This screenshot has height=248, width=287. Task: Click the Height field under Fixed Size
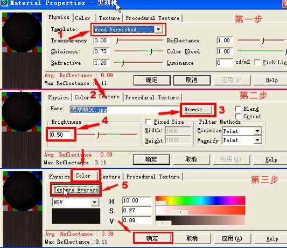tap(177, 140)
